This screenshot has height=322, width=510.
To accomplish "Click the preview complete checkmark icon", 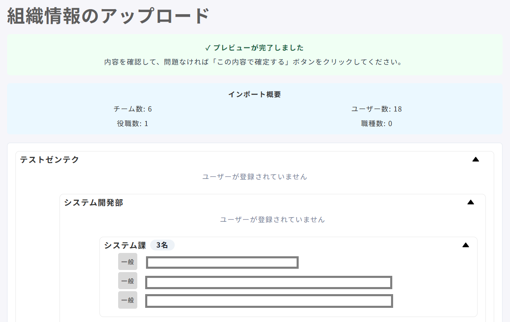I will tap(208, 48).
